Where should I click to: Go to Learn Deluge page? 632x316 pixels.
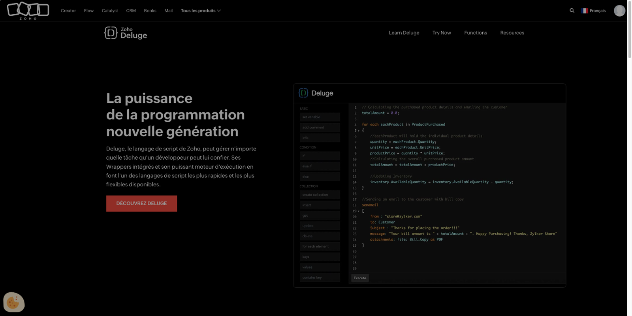[404, 33]
